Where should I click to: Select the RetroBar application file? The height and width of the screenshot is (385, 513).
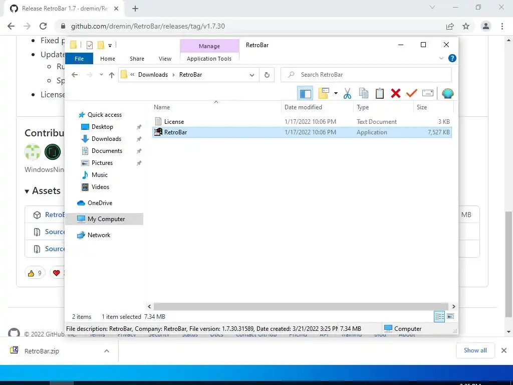(302, 132)
